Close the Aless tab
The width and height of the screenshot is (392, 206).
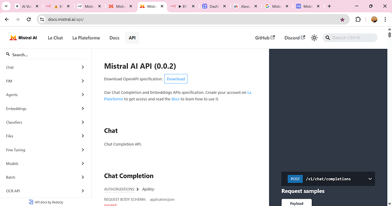point(256,6)
